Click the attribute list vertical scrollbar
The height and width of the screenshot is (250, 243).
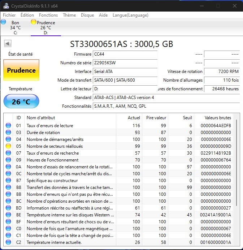coord(237,163)
